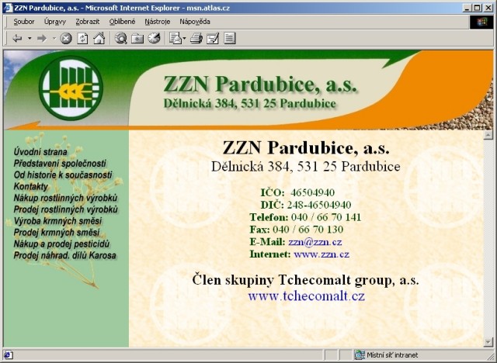Expand the Mail icon dropdown arrow
This screenshot has width=497, height=363.
tap(184, 39)
